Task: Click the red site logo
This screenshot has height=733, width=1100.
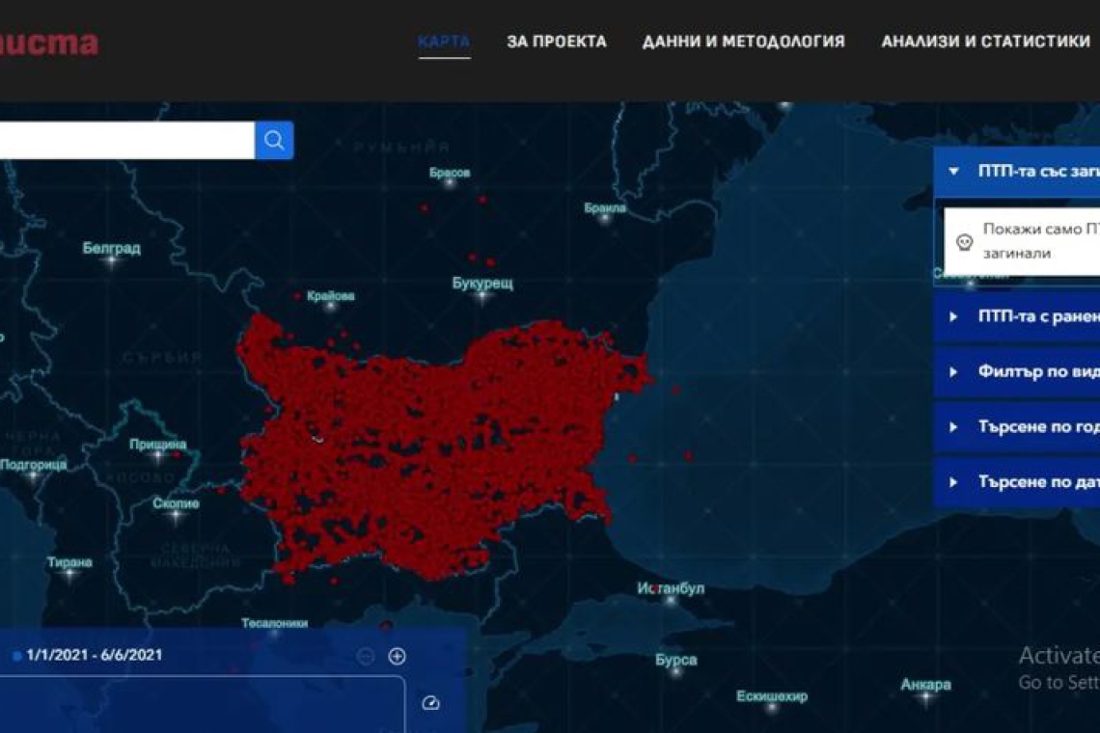Action: [x=48, y=43]
